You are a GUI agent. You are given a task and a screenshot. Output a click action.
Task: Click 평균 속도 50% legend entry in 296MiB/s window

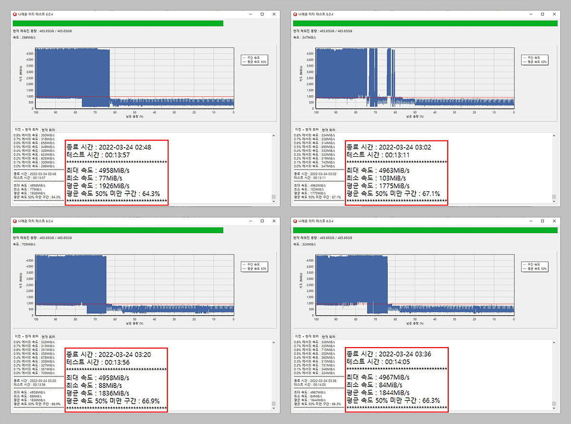(x=255, y=62)
